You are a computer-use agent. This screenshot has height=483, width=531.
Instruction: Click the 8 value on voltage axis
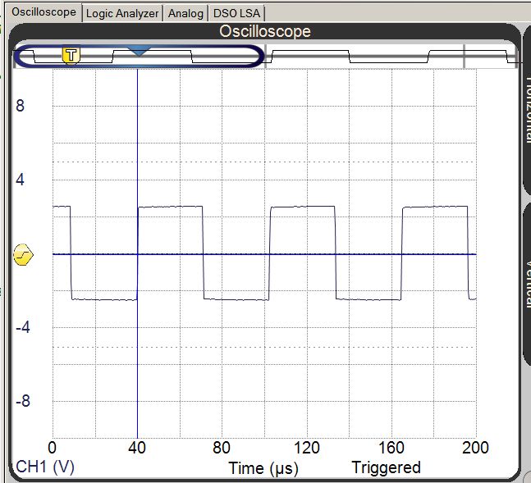[21, 106]
